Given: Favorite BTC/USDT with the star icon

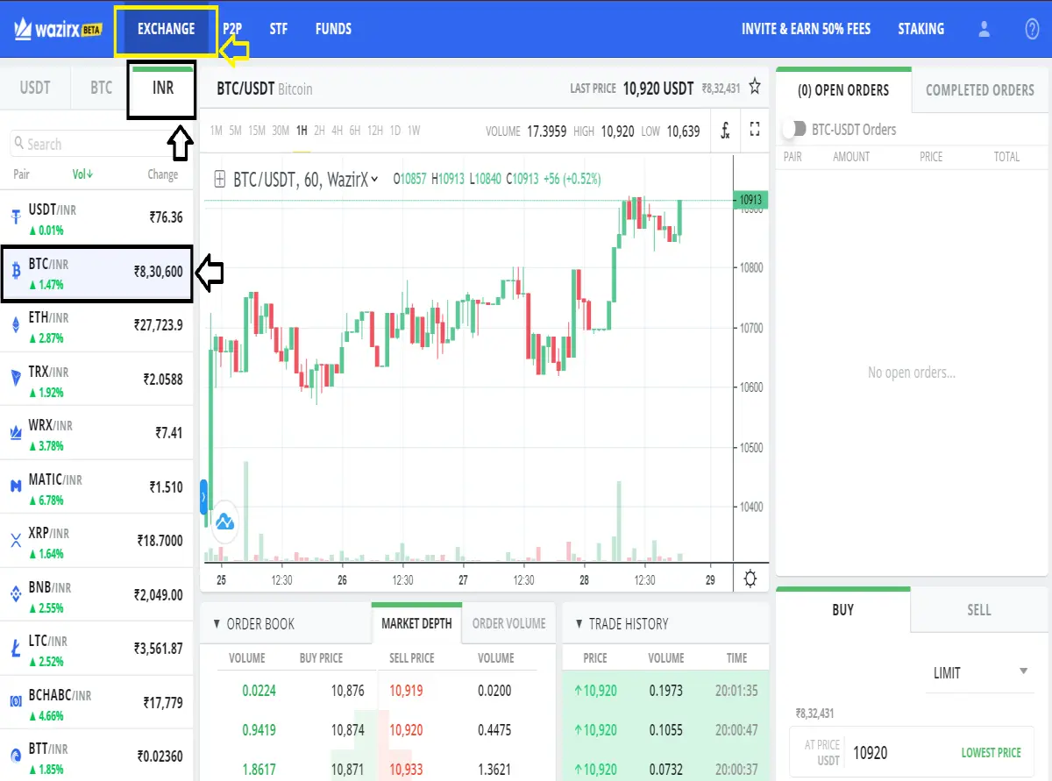Looking at the screenshot, I should point(755,87).
